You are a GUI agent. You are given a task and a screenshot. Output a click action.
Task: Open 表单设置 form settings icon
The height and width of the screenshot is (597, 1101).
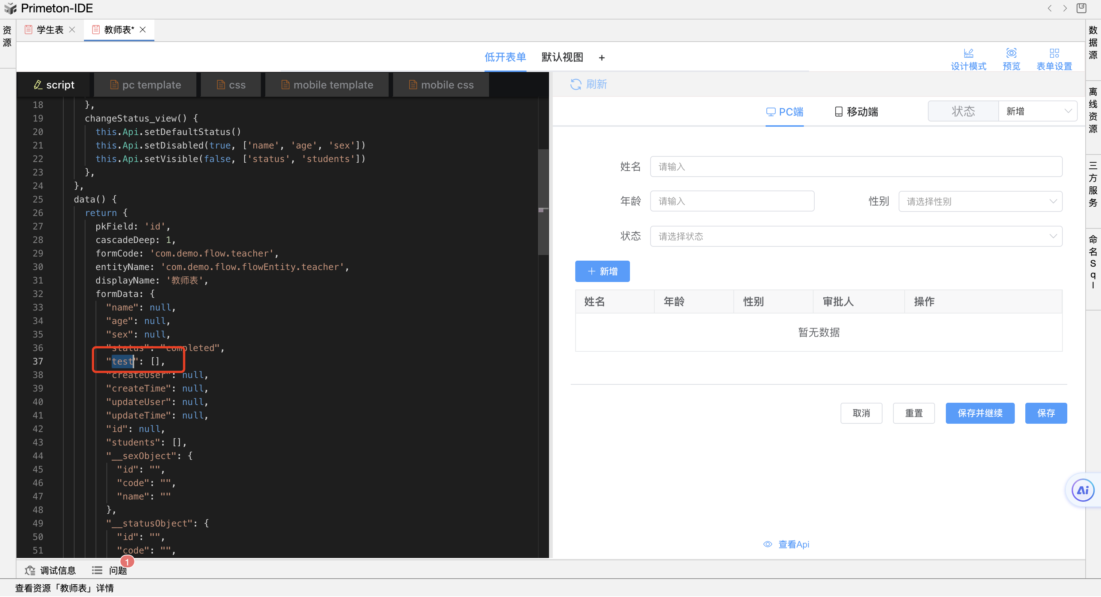tap(1054, 54)
